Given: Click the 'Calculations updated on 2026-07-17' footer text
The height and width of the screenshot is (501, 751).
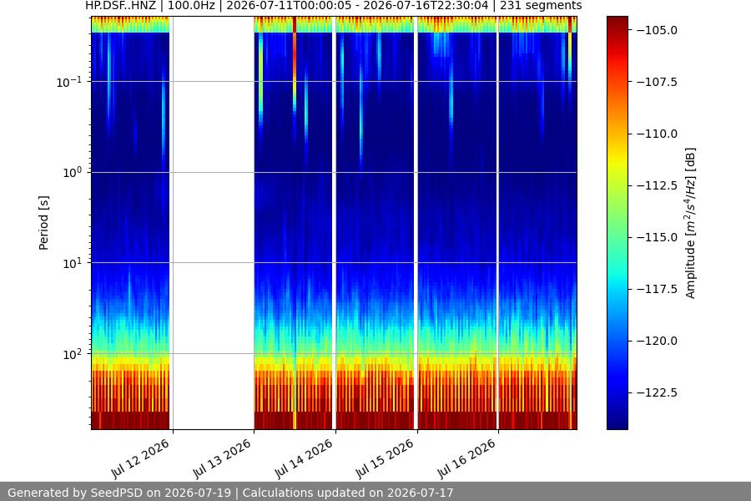Looking at the screenshot, I should [348, 493].
